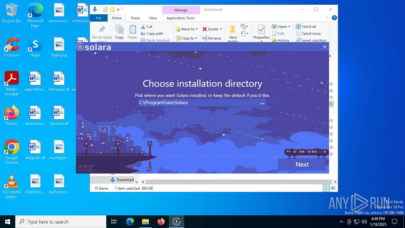Open CCleaner desktop shortcut

coord(12,47)
